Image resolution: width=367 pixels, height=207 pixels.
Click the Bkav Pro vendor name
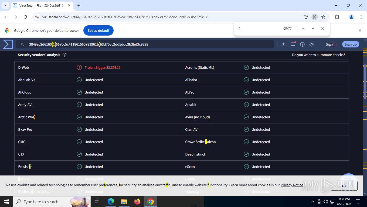pos(25,129)
